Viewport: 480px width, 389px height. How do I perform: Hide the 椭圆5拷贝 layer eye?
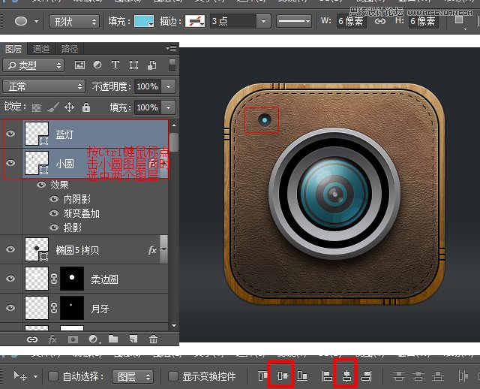click(10, 249)
